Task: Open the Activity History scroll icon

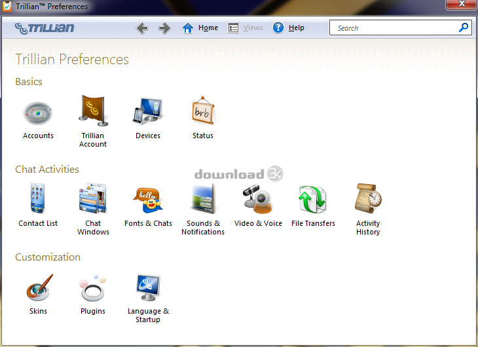Action: 368,198
